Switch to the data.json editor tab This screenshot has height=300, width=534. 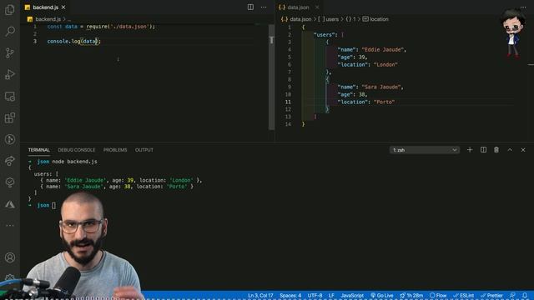tap(298, 7)
